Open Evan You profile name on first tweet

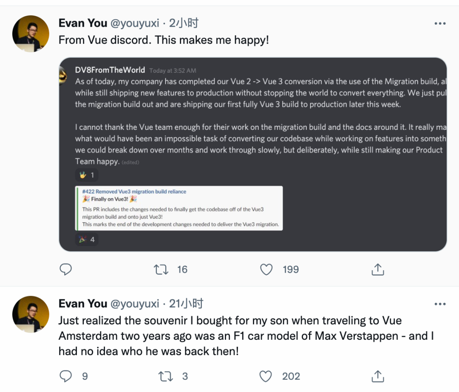(x=82, y=23)
